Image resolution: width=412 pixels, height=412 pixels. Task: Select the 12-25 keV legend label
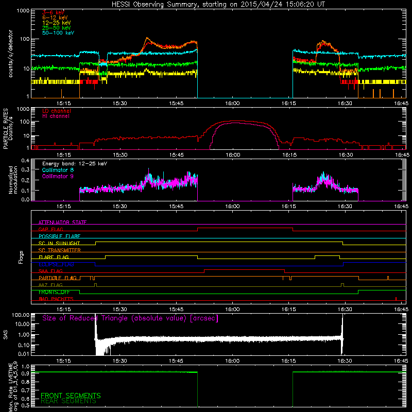(56, 23)
